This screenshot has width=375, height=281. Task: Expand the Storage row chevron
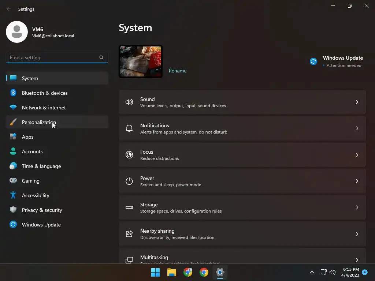357,207
